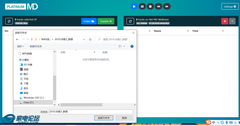This screenshot has width=240, height=126.
Task: Open the view options dropdown in dialog
Action: click(x=124, y=46)
